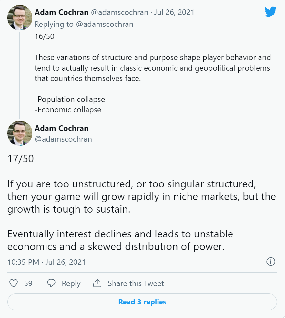Image resolution: width=285 pixels, height=318 pixels.
Task: Click the Twitter bird logo
Action: click(270, 12)
